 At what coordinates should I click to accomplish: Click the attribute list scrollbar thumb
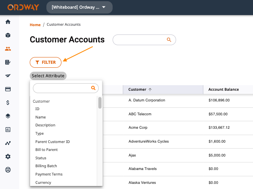coord(100,103)
